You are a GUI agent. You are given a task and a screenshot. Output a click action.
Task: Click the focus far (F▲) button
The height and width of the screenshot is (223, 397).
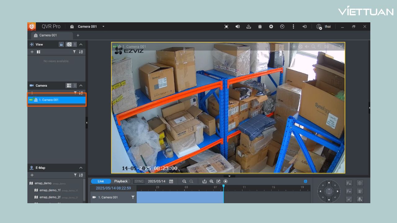pos(349,183)
